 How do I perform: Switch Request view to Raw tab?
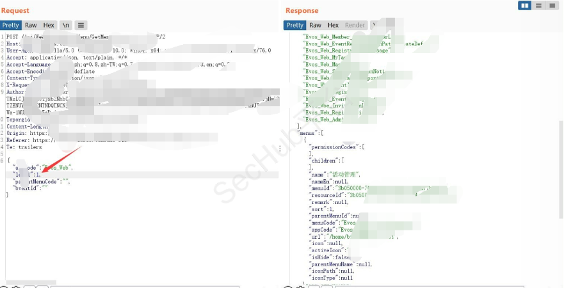click(x=31, y=26)
